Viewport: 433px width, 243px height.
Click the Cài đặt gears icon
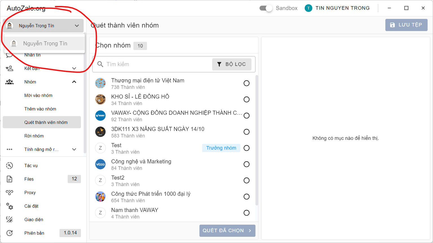10,206
